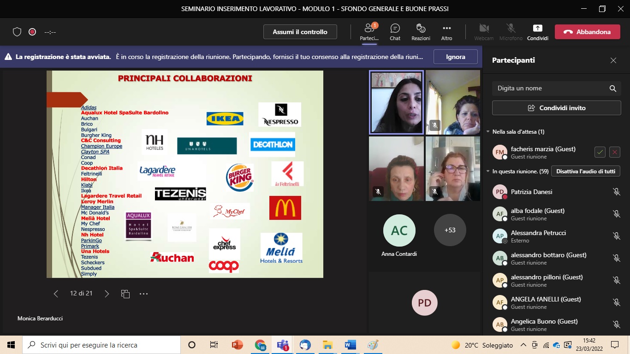Screen dimensions: 630x354
Task: Open the meeting security shield icon
Action: pyautogui.click(x=17, y=32)
